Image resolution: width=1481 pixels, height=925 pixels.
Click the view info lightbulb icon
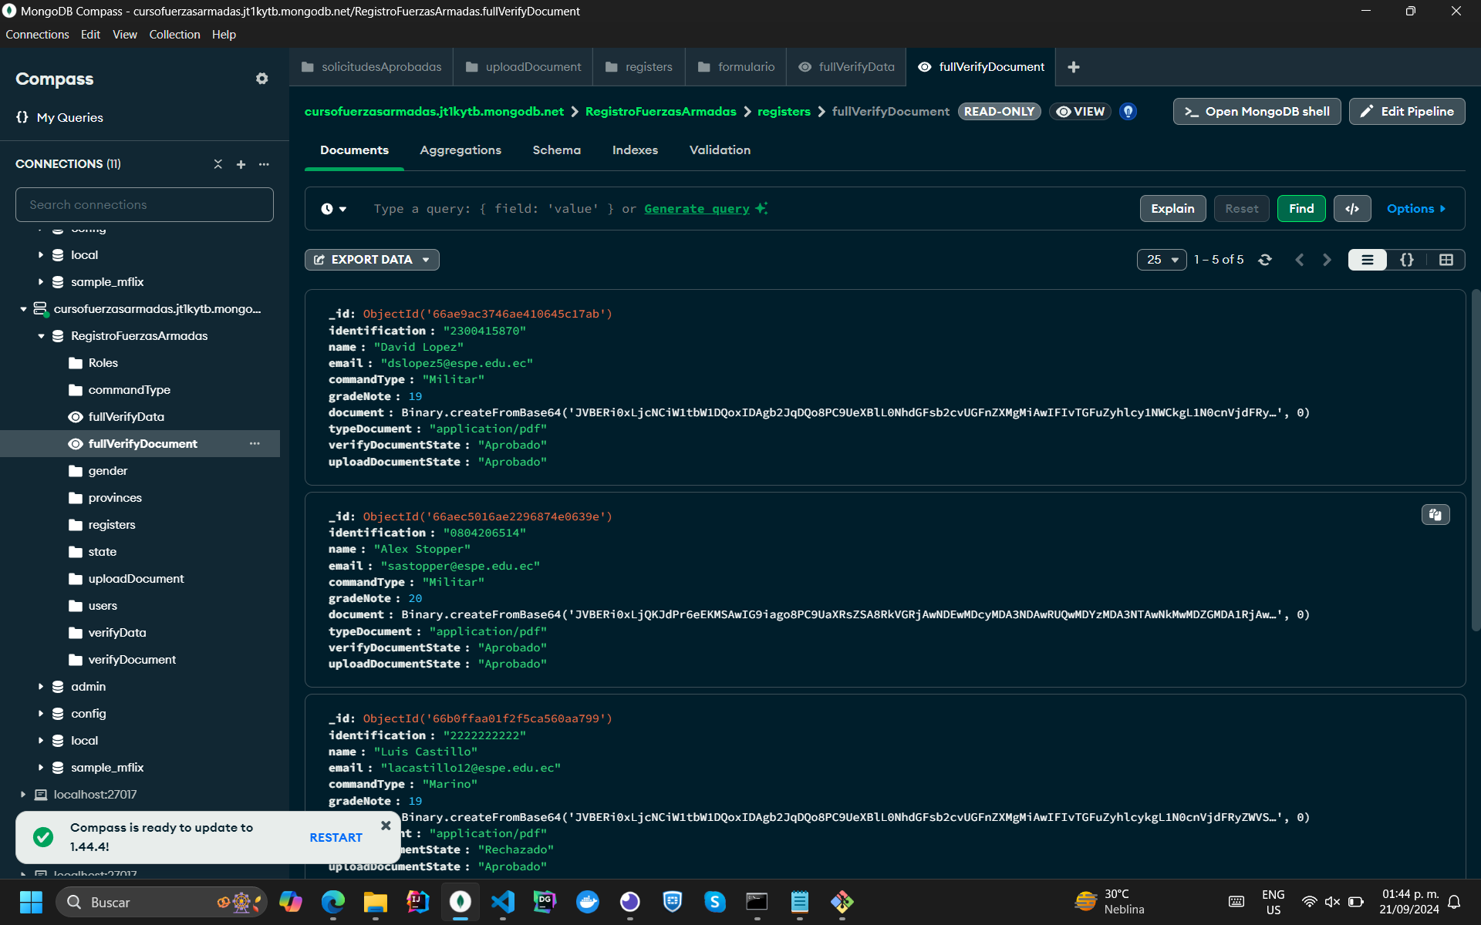click(1128, 112)
